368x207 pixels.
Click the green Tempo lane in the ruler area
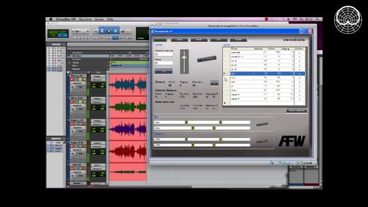pyautogui.click(x=129, y=63)
